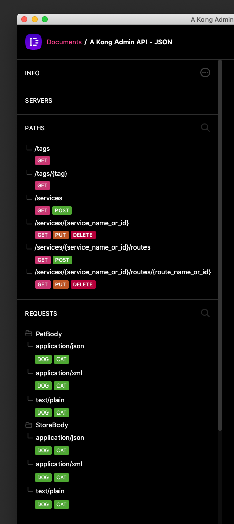Click the PATHS section search magnifier icon

click(x=206, y=128)
